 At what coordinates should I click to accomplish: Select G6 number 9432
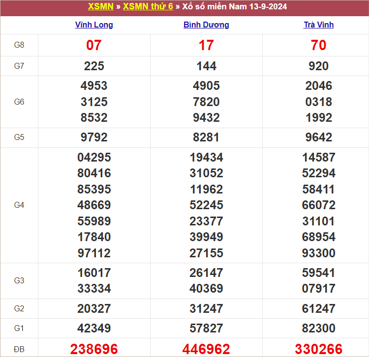coord(206,117)
